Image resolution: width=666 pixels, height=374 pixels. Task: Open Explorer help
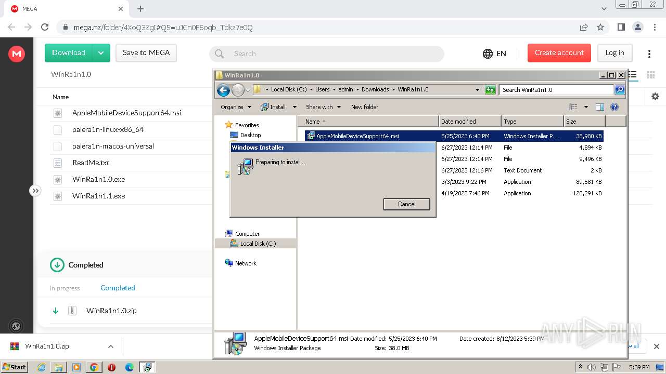pyautogui.click(x=614, y=107)
